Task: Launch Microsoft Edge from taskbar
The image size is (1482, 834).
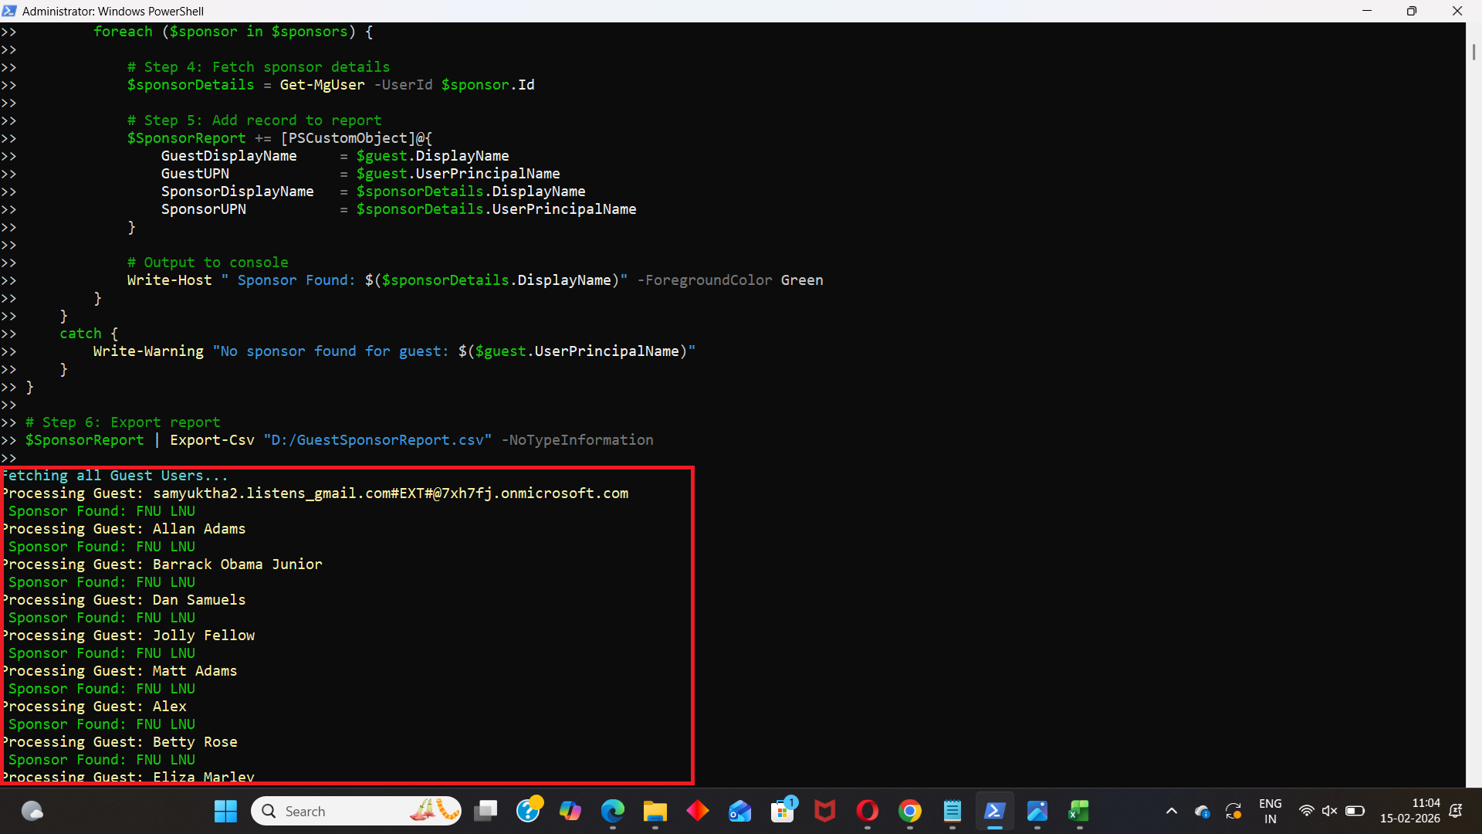Action: pos(613,811)
